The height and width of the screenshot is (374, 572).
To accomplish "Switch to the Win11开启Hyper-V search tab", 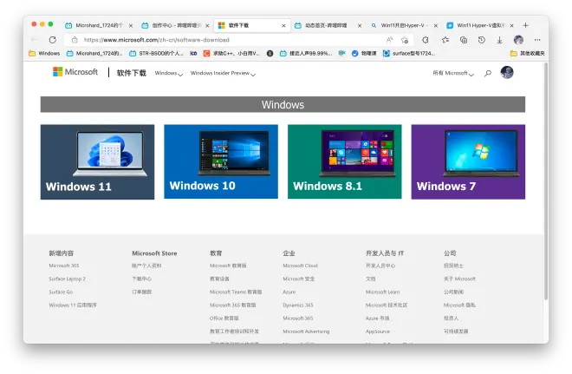I will click(400, 25).
